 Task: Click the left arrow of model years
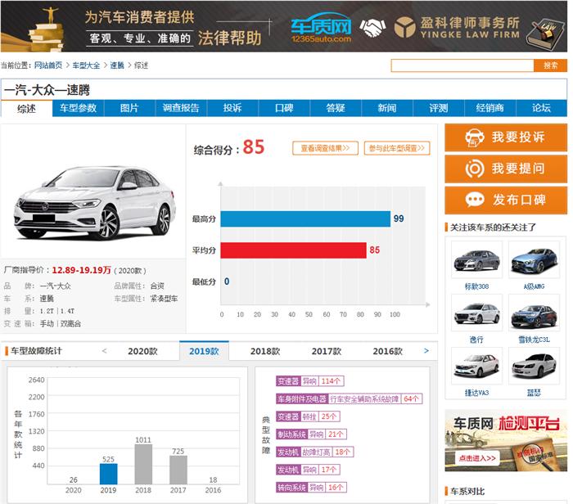[x=105, y=351]
